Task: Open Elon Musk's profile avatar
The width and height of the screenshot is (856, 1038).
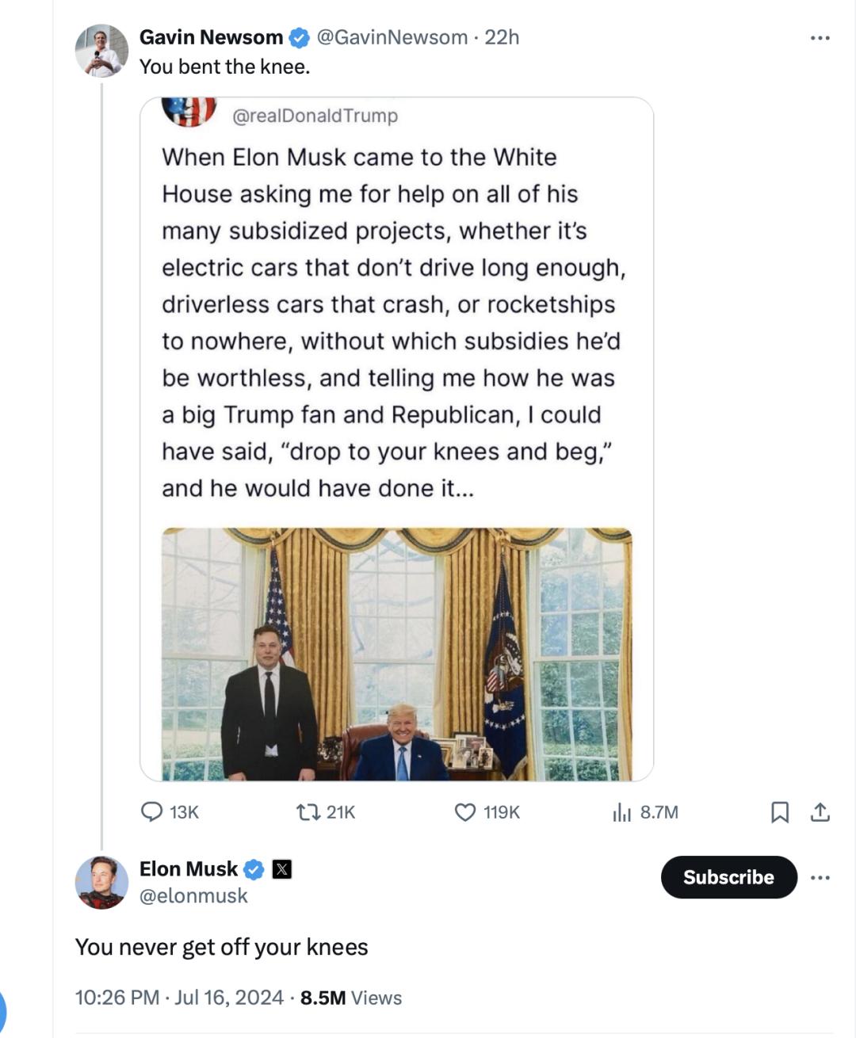Action: coord(101,882)
